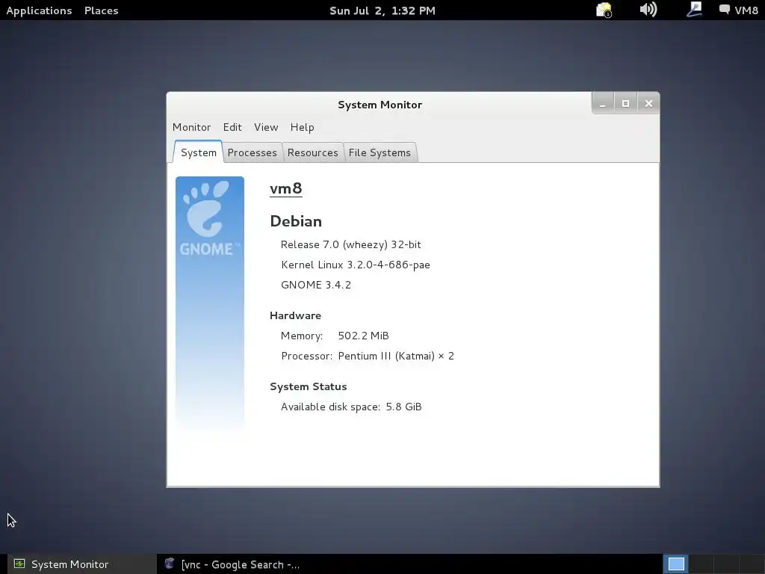
Task: Click the System Monitor taskbar icon
Action: pyautogui.click(x=19, y=564)
